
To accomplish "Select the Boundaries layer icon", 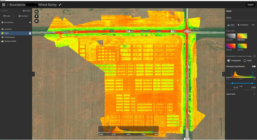I will [x=2, y=22].
